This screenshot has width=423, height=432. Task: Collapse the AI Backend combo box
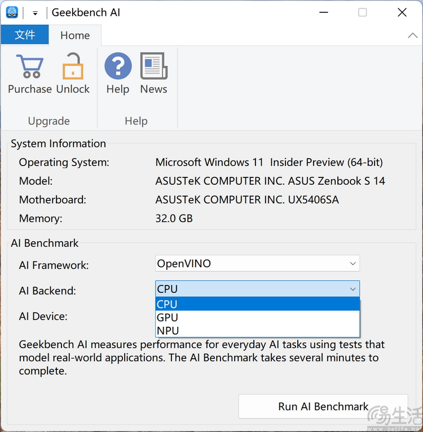257,289
